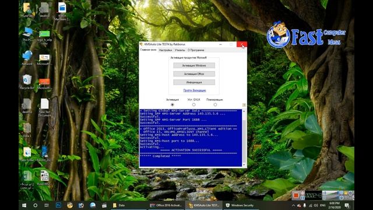Open the logo copy image desktop icon
The height and width of the screenshot is (210, 373).
44,37
